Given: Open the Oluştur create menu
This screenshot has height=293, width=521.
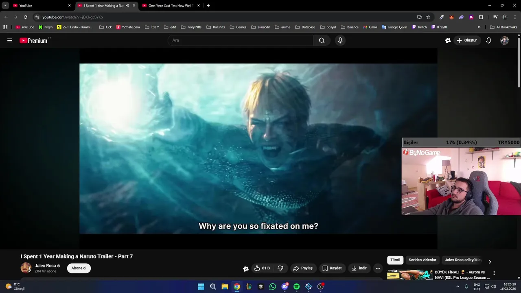Looking at the screenshot, I should (x=466, y=40).
